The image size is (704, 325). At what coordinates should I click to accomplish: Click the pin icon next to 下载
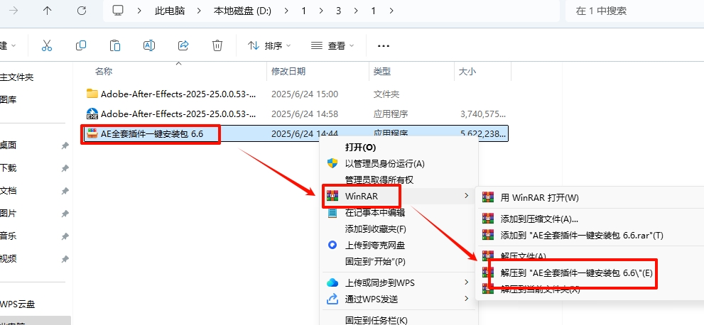[65, 168]
